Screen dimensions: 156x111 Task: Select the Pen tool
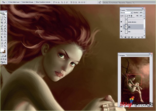[x=2, y=40]
